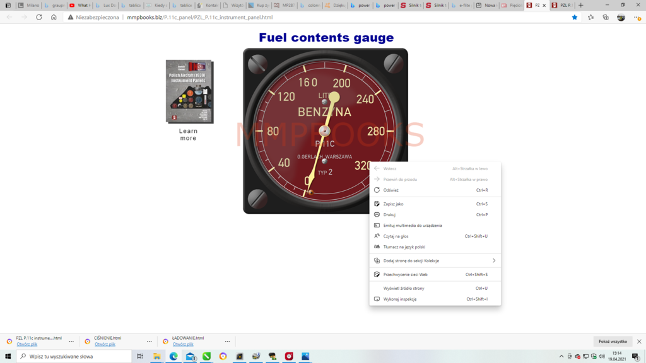Open the Collections icon in the toolbar

click(x=606, y=17)
